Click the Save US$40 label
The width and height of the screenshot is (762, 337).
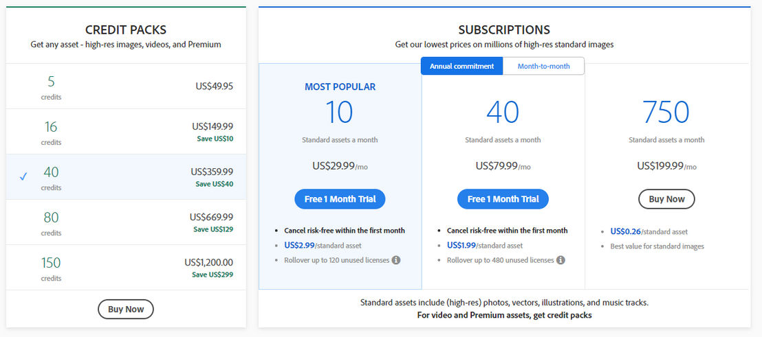click(215, 184)
